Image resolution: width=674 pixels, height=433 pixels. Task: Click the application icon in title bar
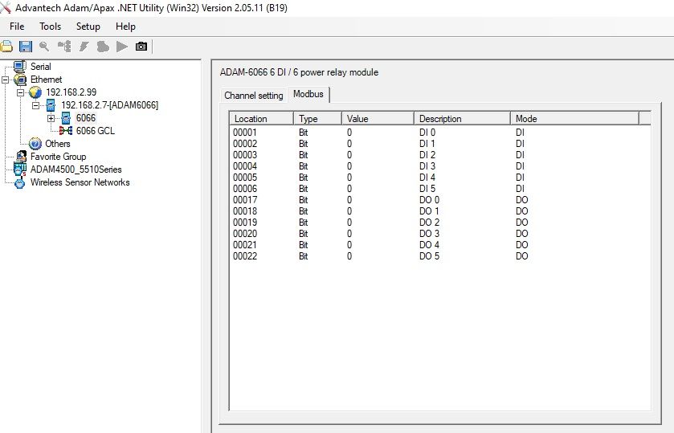(x=6, y=7)
